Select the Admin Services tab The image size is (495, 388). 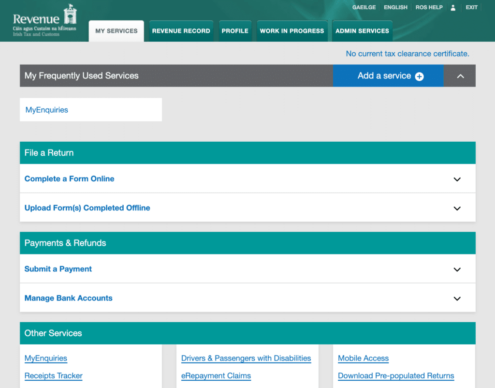[x=362, y=31]
